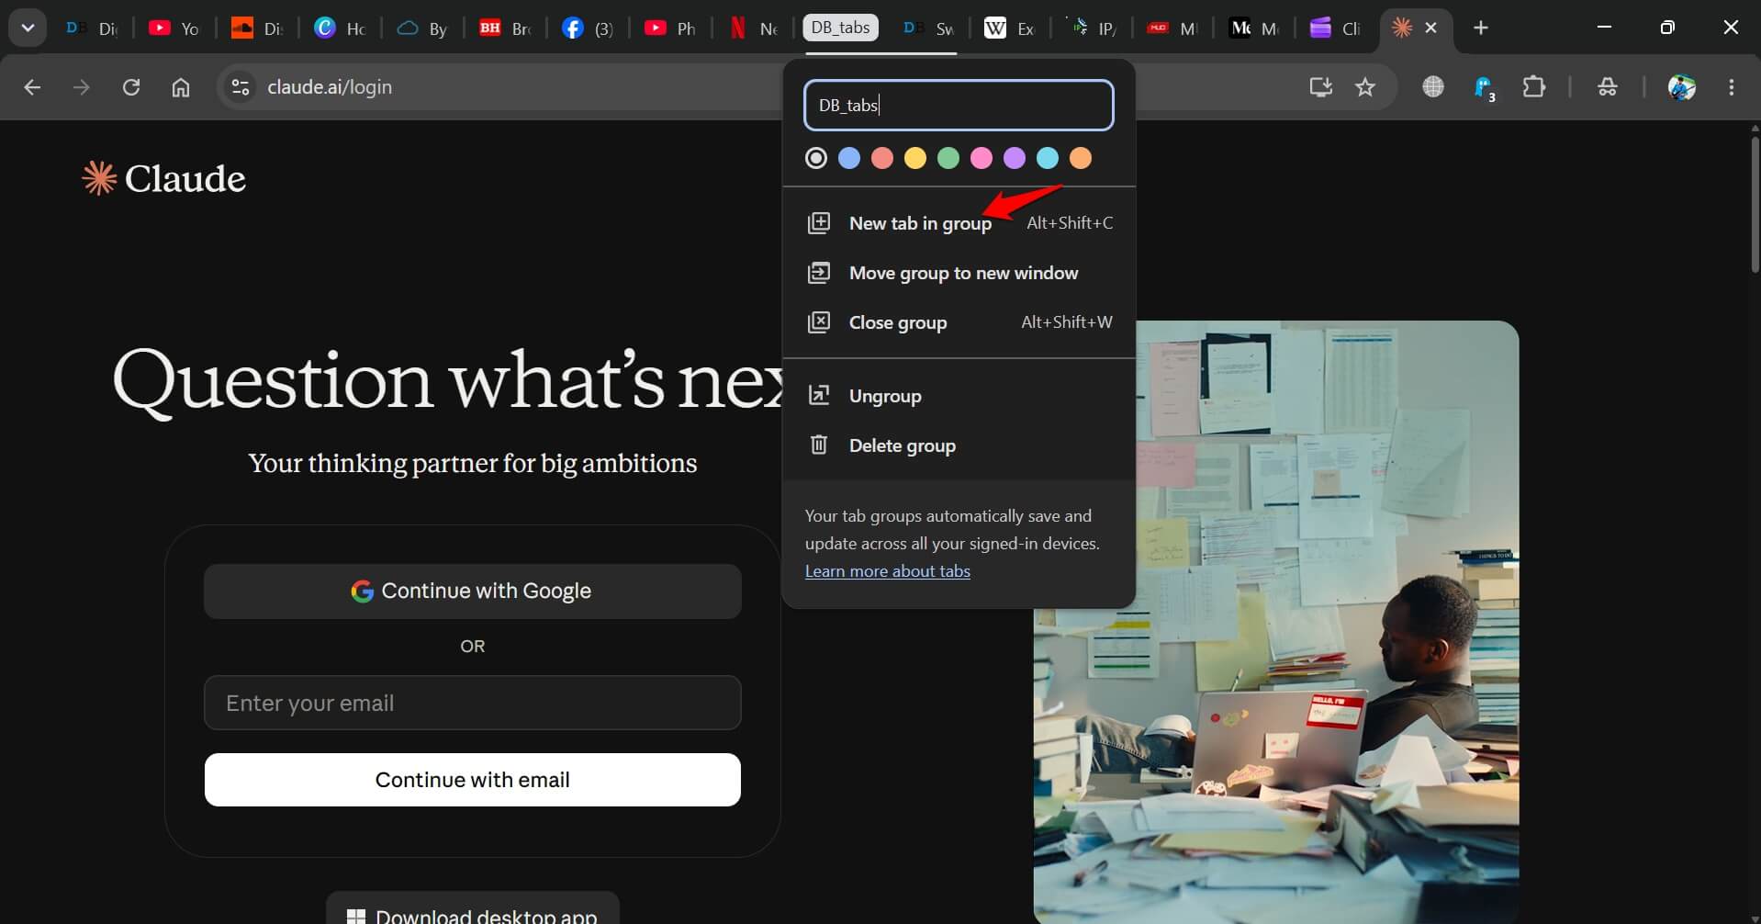Click the DB_tabs group label

(840, 28)
